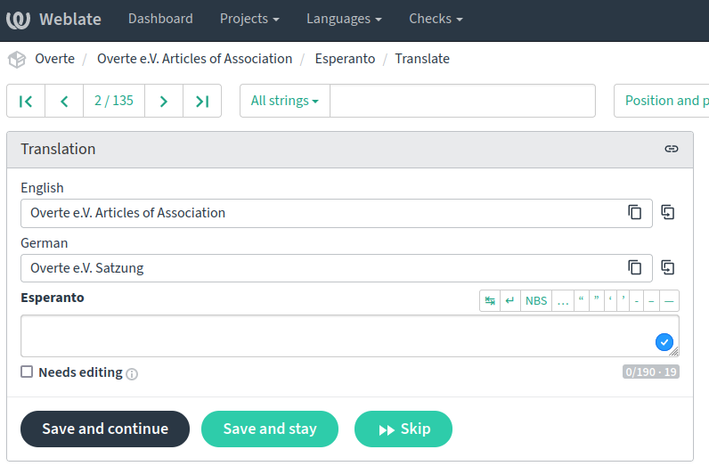This screenshot has width=709, height=474.
Task: Toggle the Needs editing checkbox
Action: click(x=27, y=372)
